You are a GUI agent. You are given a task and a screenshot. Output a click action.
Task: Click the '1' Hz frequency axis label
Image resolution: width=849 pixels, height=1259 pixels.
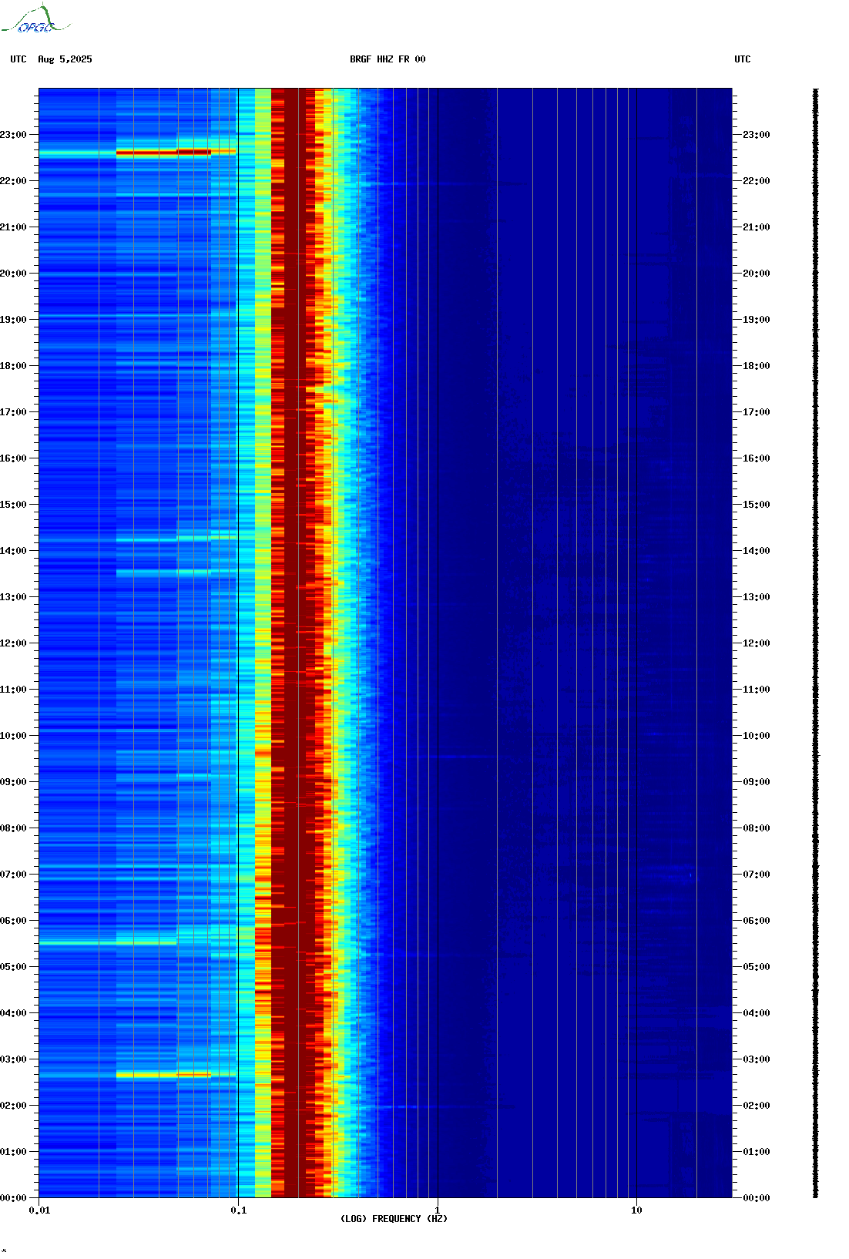tap(438, 1210)
